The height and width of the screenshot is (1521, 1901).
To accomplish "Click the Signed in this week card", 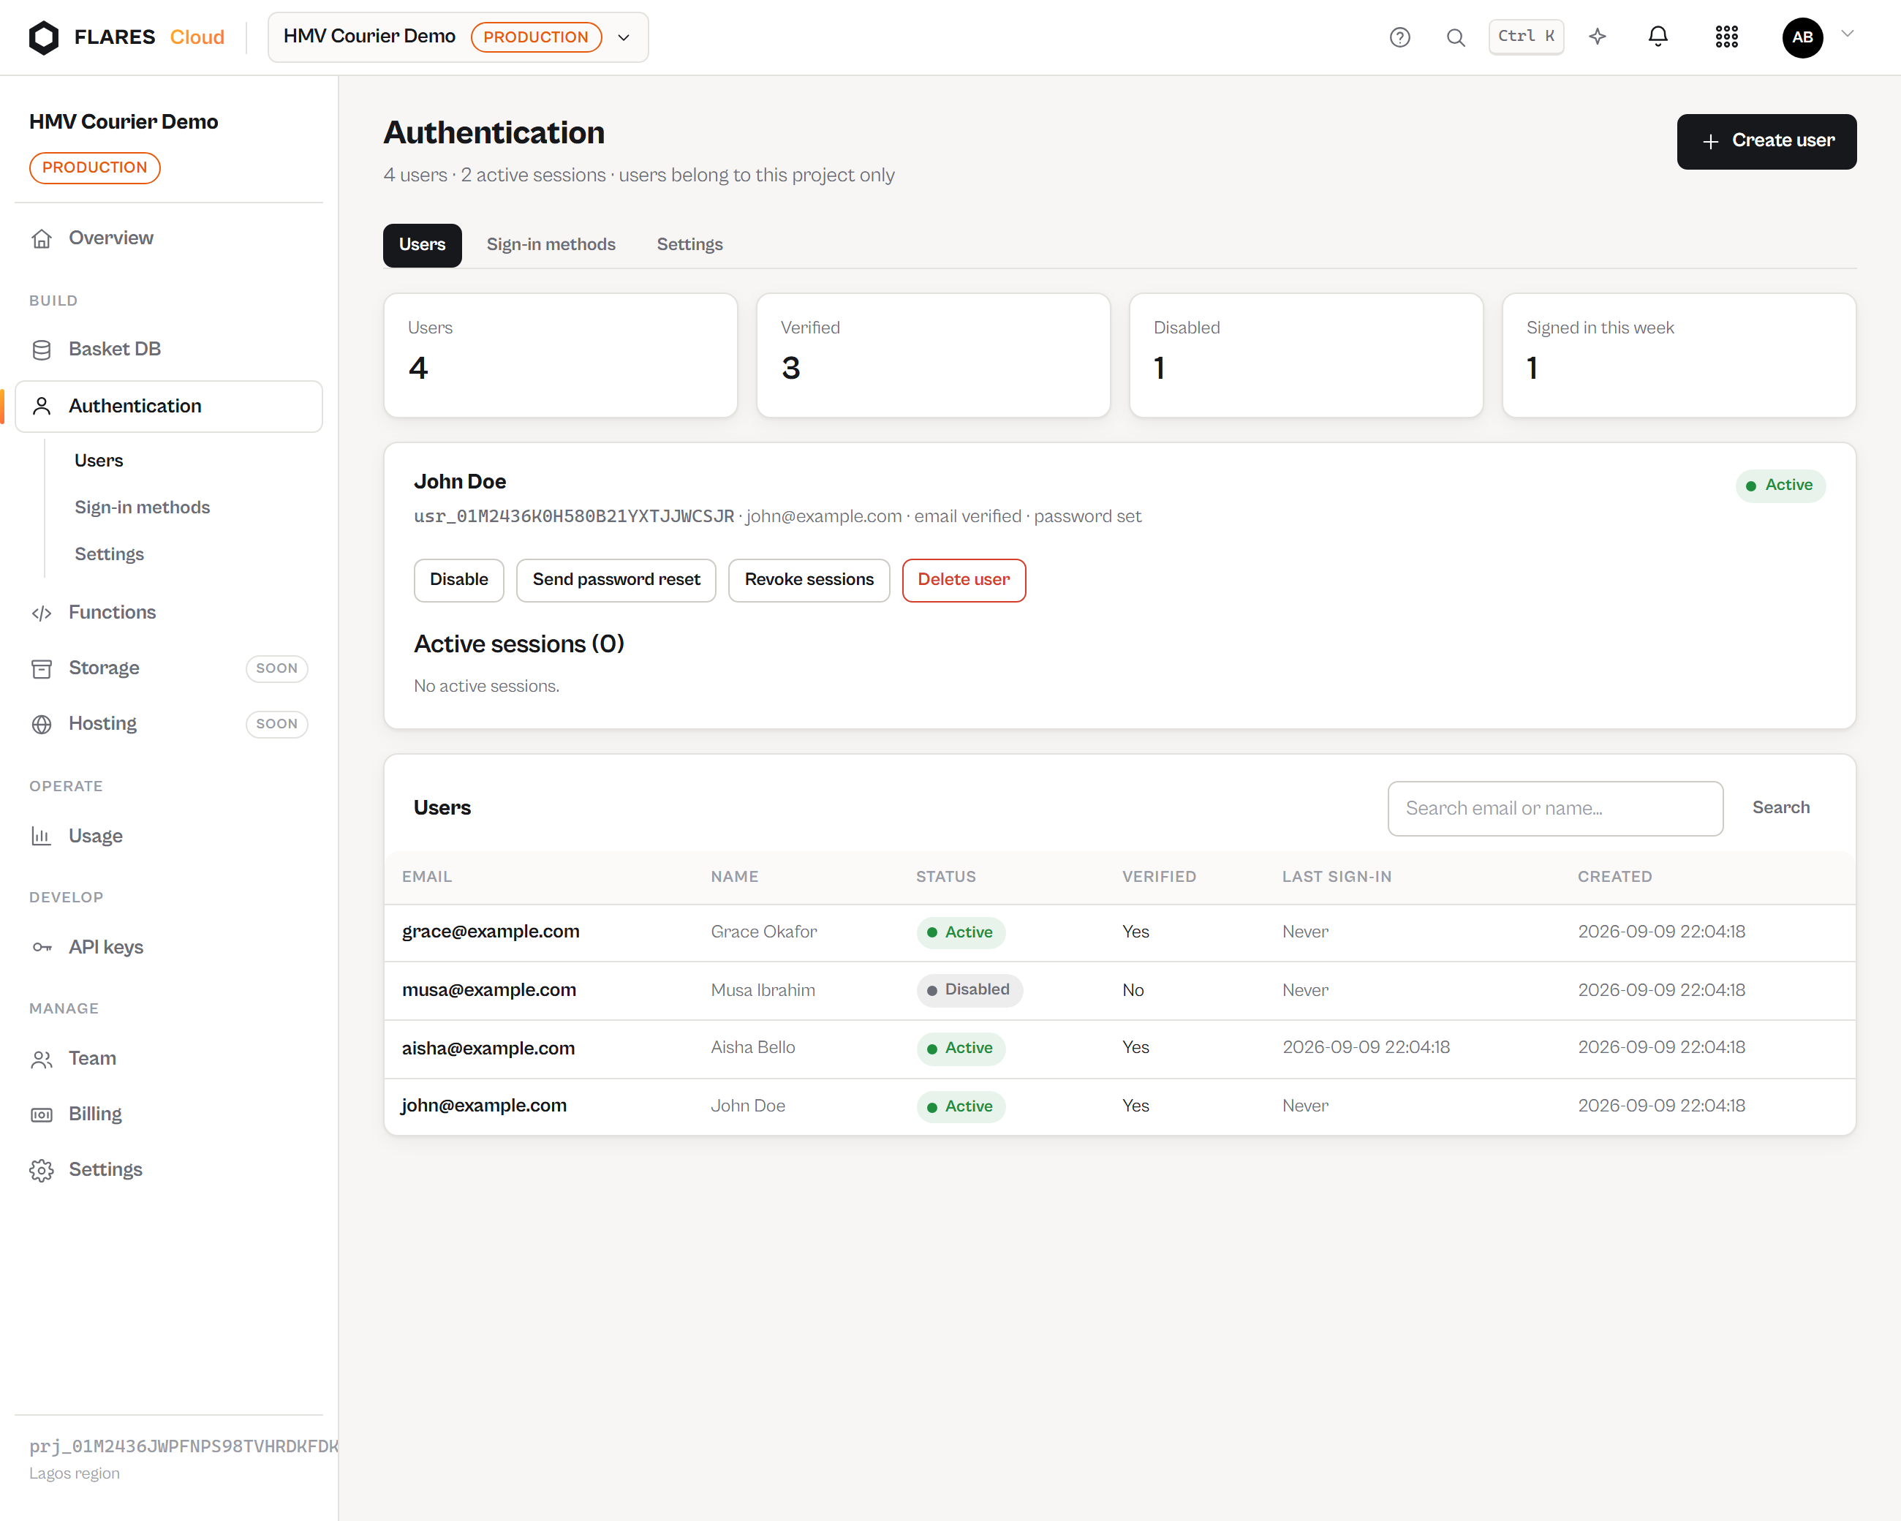I will 1678,355.
